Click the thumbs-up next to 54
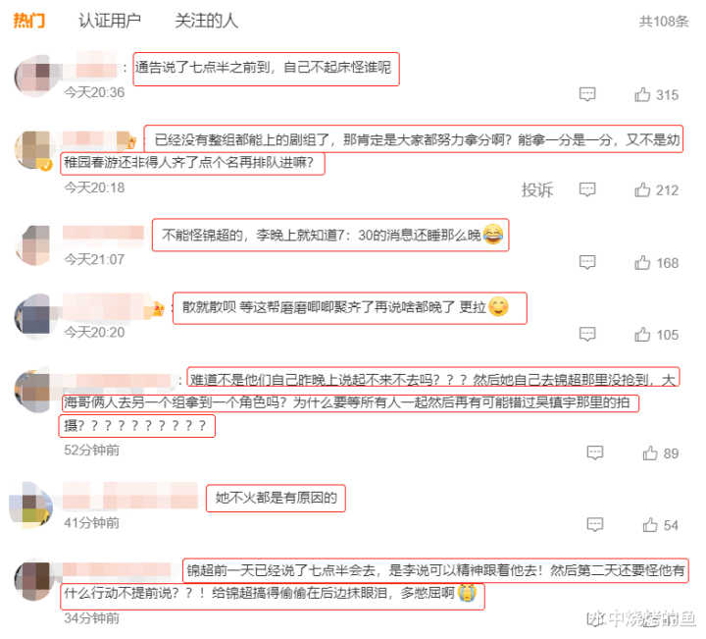The width and height of the screenshot is (706, 639). (650, 525)
